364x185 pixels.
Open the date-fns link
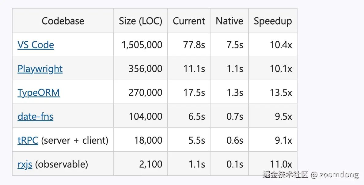[x=35, y=116]
